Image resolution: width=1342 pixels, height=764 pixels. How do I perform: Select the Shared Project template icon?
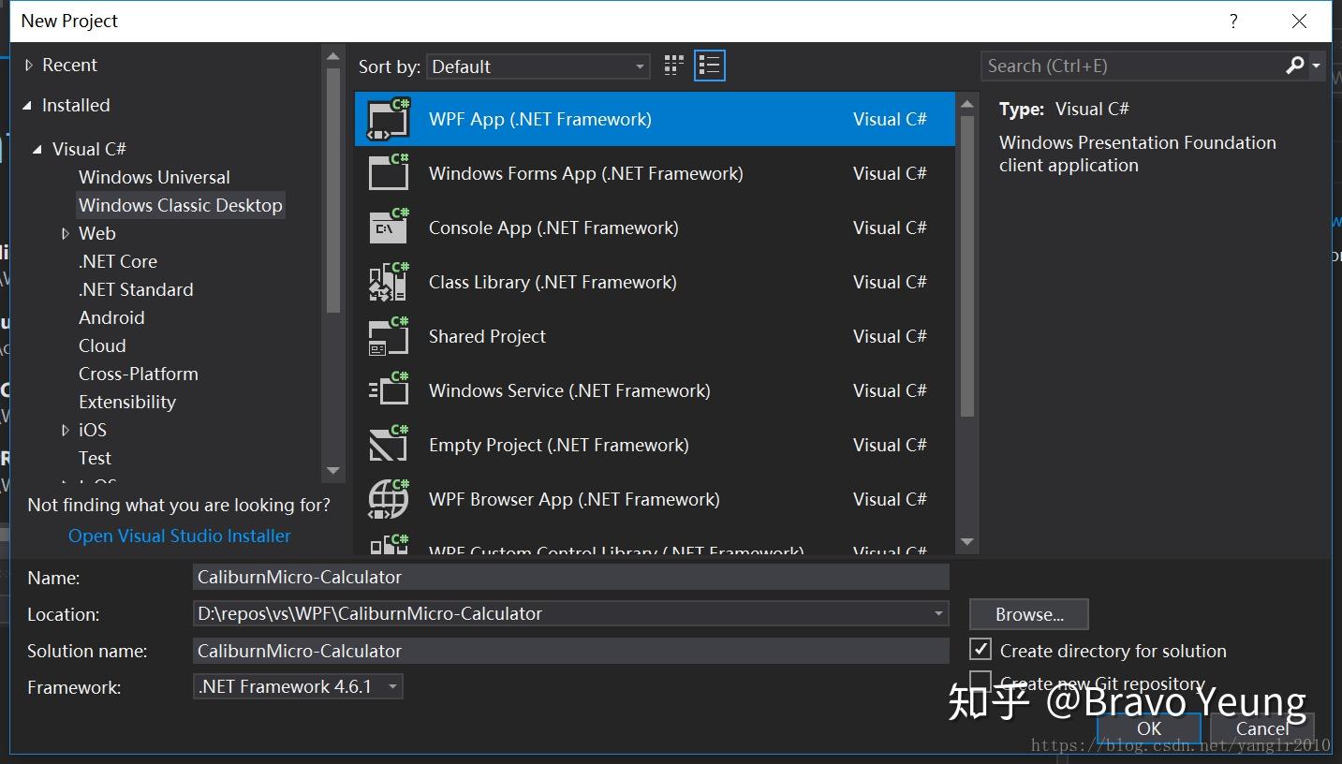(389, 336)
